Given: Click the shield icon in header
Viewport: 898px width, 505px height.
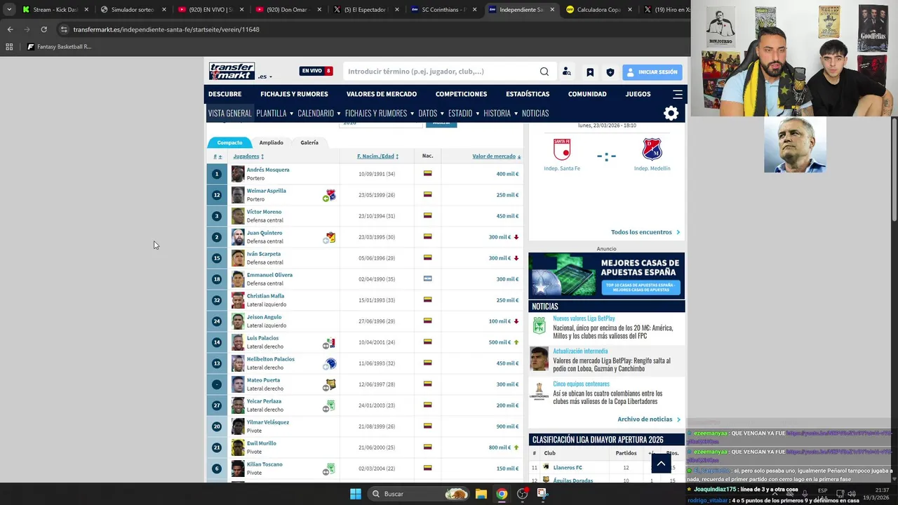Looking at the screenshot, I should click(x=610, y=72).
